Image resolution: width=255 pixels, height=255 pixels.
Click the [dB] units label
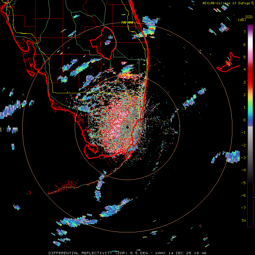coord(242,20)
